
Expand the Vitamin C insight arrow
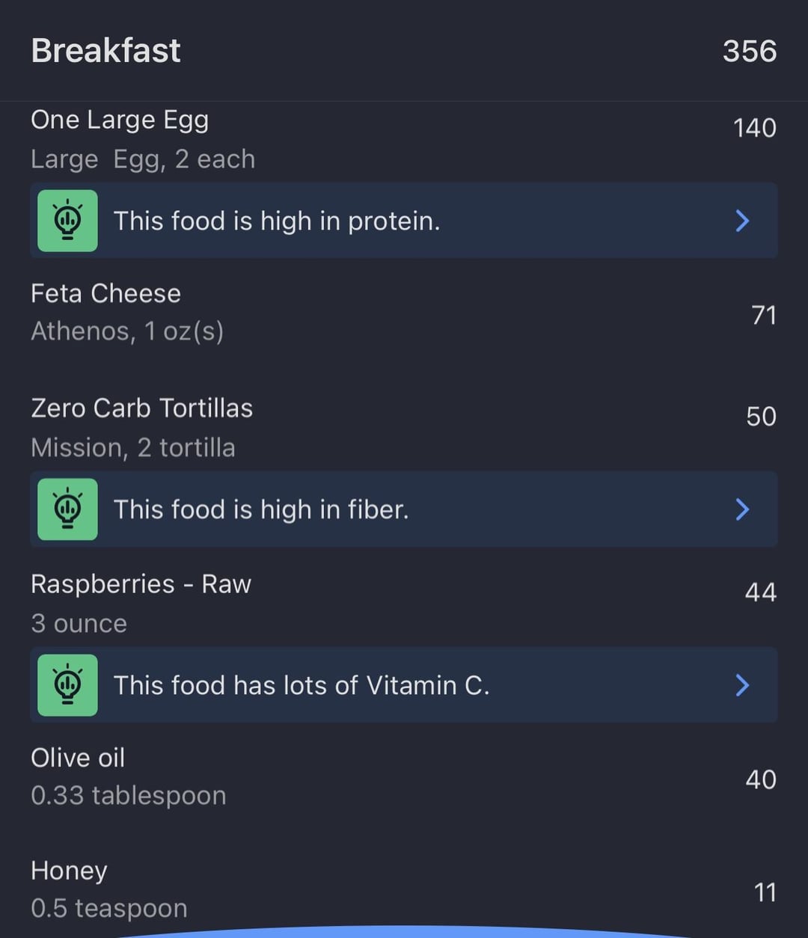pyautogui.click(x=742, y=685)
